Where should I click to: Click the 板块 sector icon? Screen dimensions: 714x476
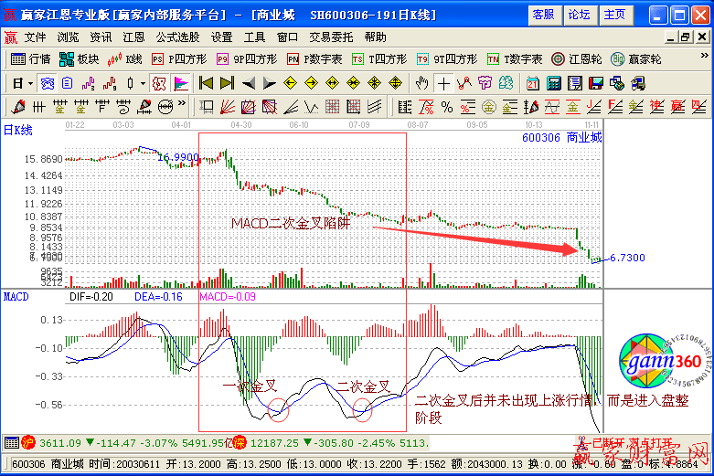(x=79, y=58)
